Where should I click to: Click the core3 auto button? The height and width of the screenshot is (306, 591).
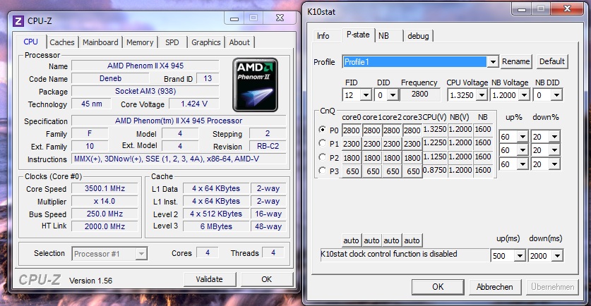[412, 240]
